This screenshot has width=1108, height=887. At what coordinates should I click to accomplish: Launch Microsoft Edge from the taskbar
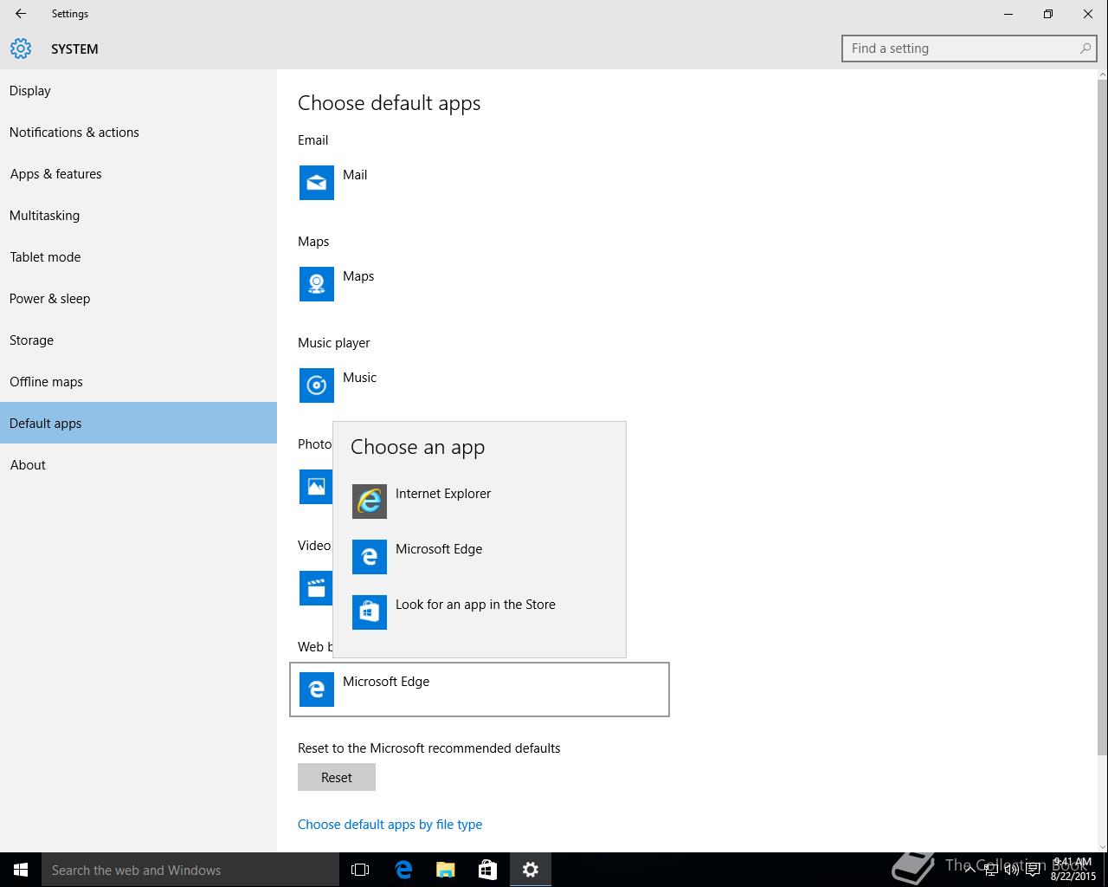(403, 870)
